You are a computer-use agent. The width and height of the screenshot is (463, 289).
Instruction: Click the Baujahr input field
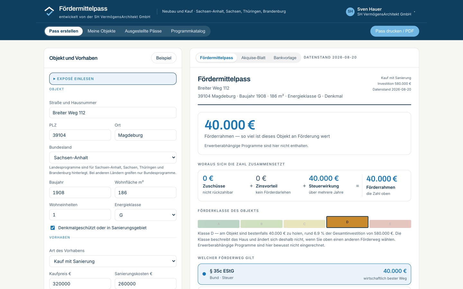click(80, 193)
